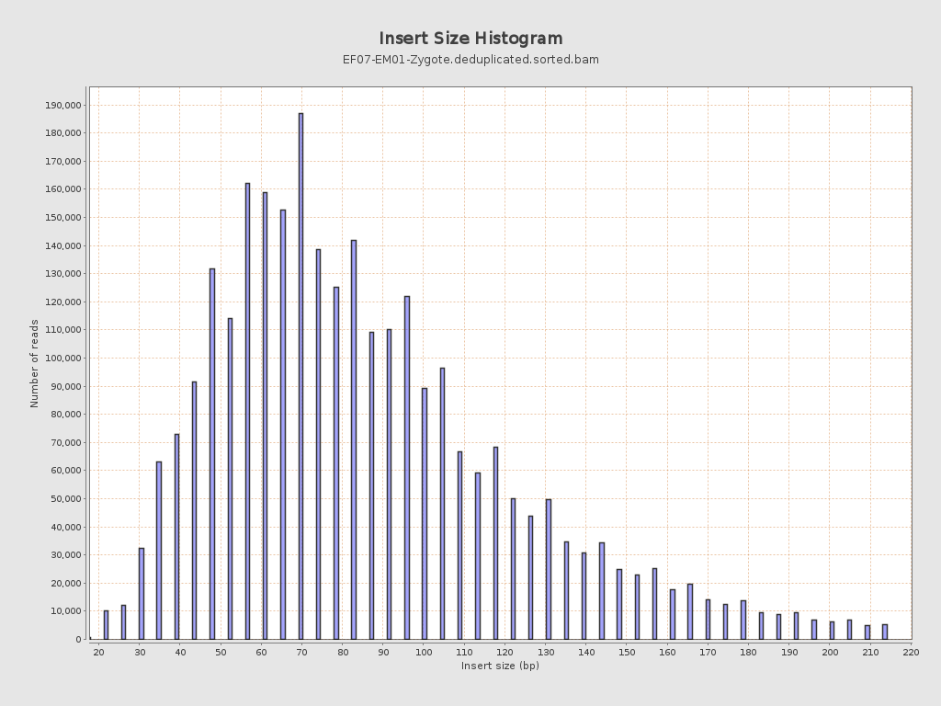
Task: Click the Insert size (bp) axis label
Action: (500, 666)
